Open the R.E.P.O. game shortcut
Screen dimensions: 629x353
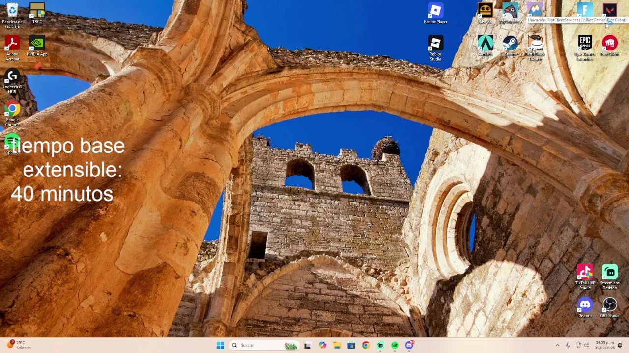pyautogui.click(x=485, y=13)
